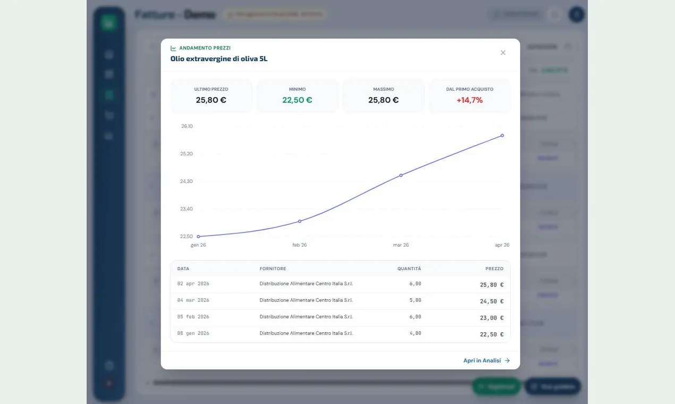Click the 'Data' column header
This screenshot has width=675, height=404.
pos(183,268)
